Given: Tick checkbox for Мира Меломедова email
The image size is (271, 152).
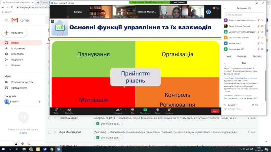Looking at the screenshot, I should (50, 132).
